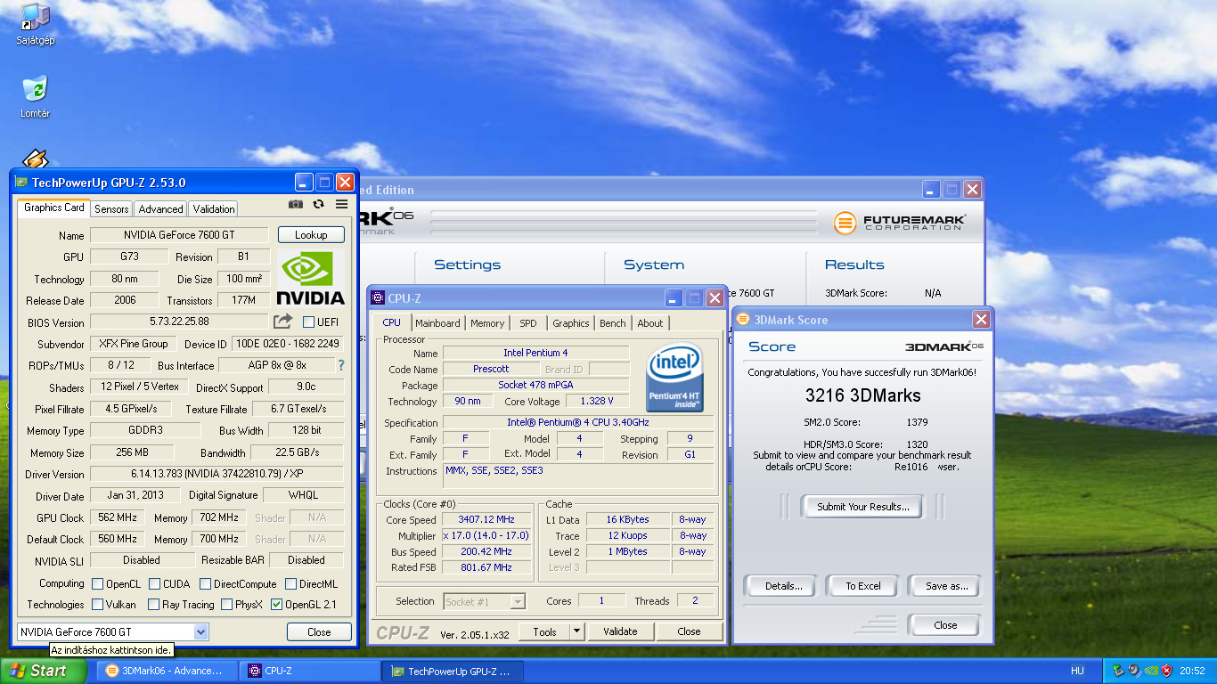1217x684 pixels.
Task: Switch to the CPU-Z taskbar button
Action: (x=311, y=671)
